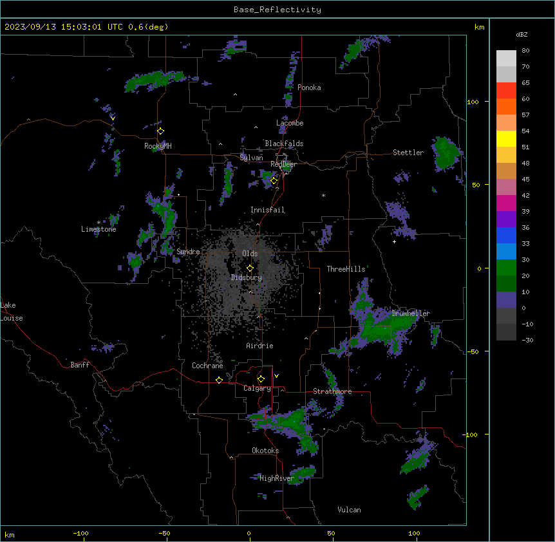The height and width of the screenshot is (542, 555).
Task: Select the 100 tick on the right axis
Action: click(x=473, y=102)
